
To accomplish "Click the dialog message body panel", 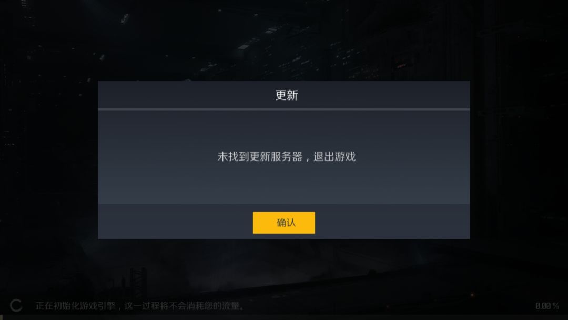I will (x=283, y=157).
